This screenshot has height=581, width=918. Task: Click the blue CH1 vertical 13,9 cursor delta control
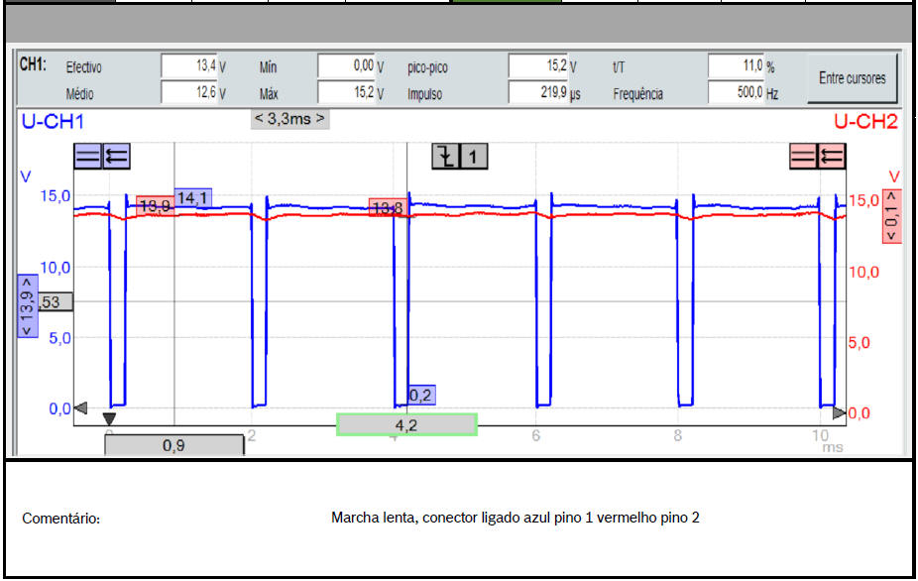click(28, 305)
